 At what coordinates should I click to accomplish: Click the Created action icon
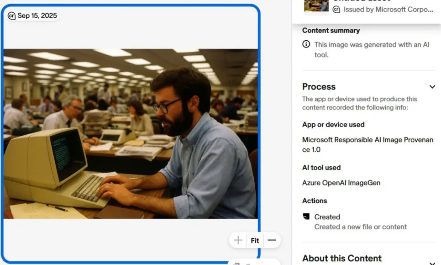tap(306, 217)
